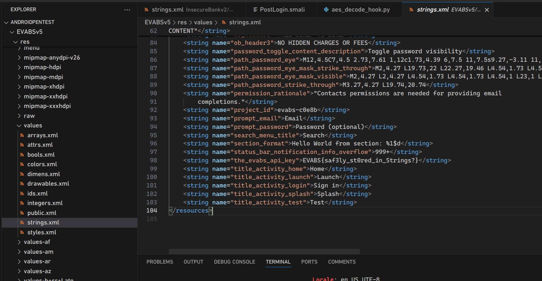Screen dimensions: 542x281
Task: Click XML icon beside attrs.xml in explorer
Action: tap(22, 145)
